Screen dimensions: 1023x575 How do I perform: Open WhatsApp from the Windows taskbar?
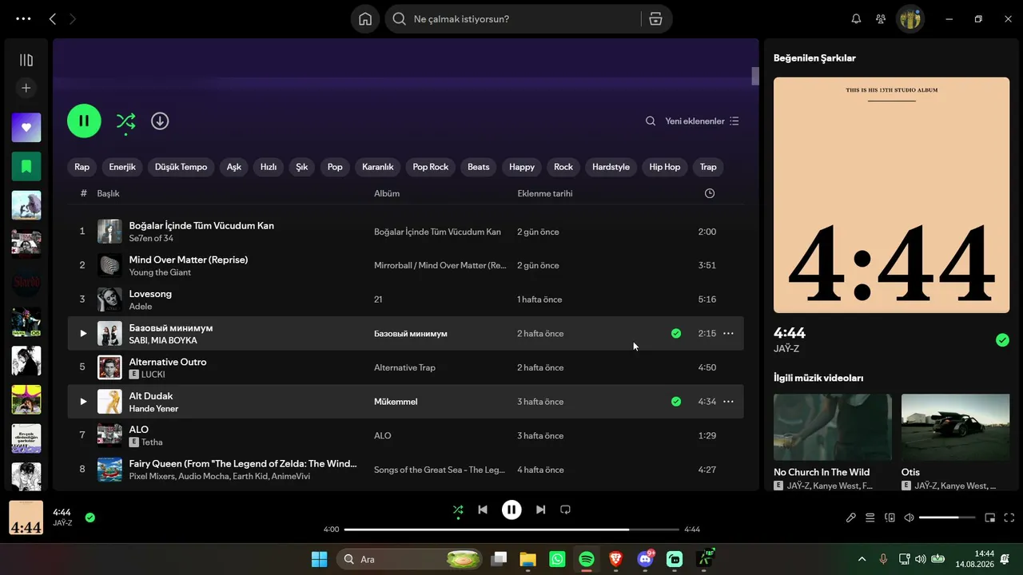coord(557,559)
